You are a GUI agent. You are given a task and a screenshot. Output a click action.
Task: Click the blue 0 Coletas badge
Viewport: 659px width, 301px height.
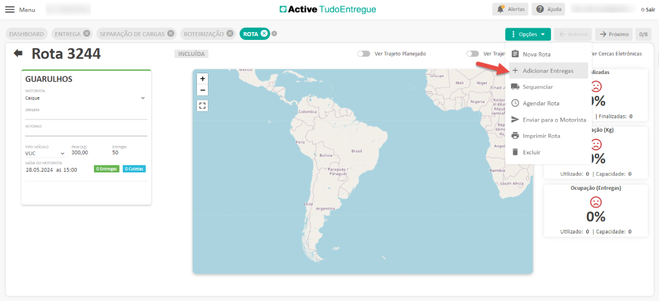point(134,169)
